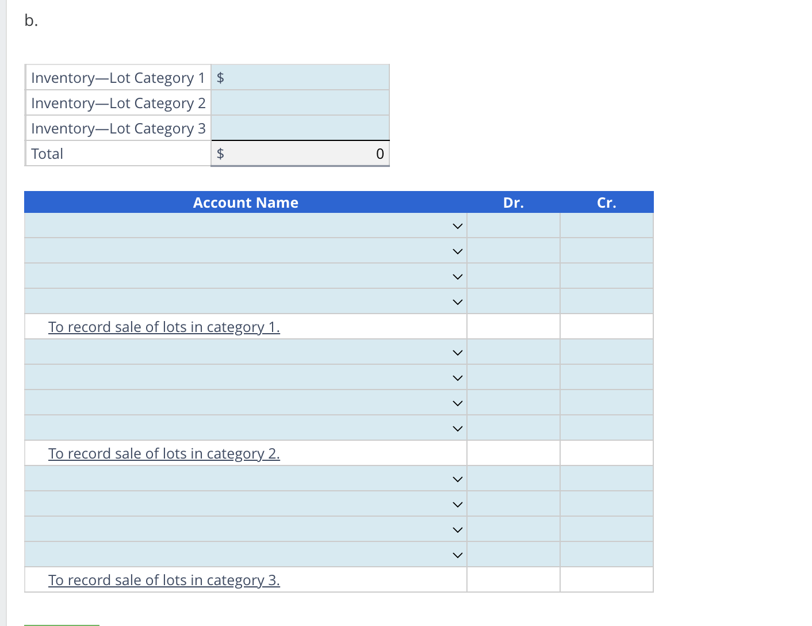Viewport: 812px width, 626px height.
Task: Click the 'Total' row label
Action: (47, 154)
